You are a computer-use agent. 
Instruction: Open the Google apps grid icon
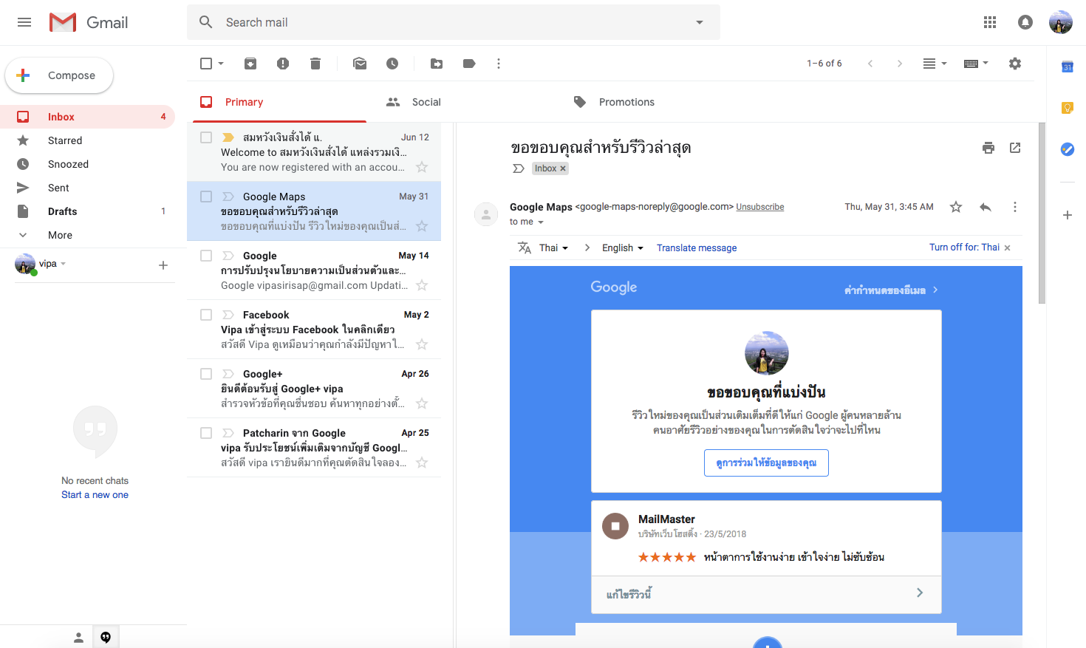point(990,22)
